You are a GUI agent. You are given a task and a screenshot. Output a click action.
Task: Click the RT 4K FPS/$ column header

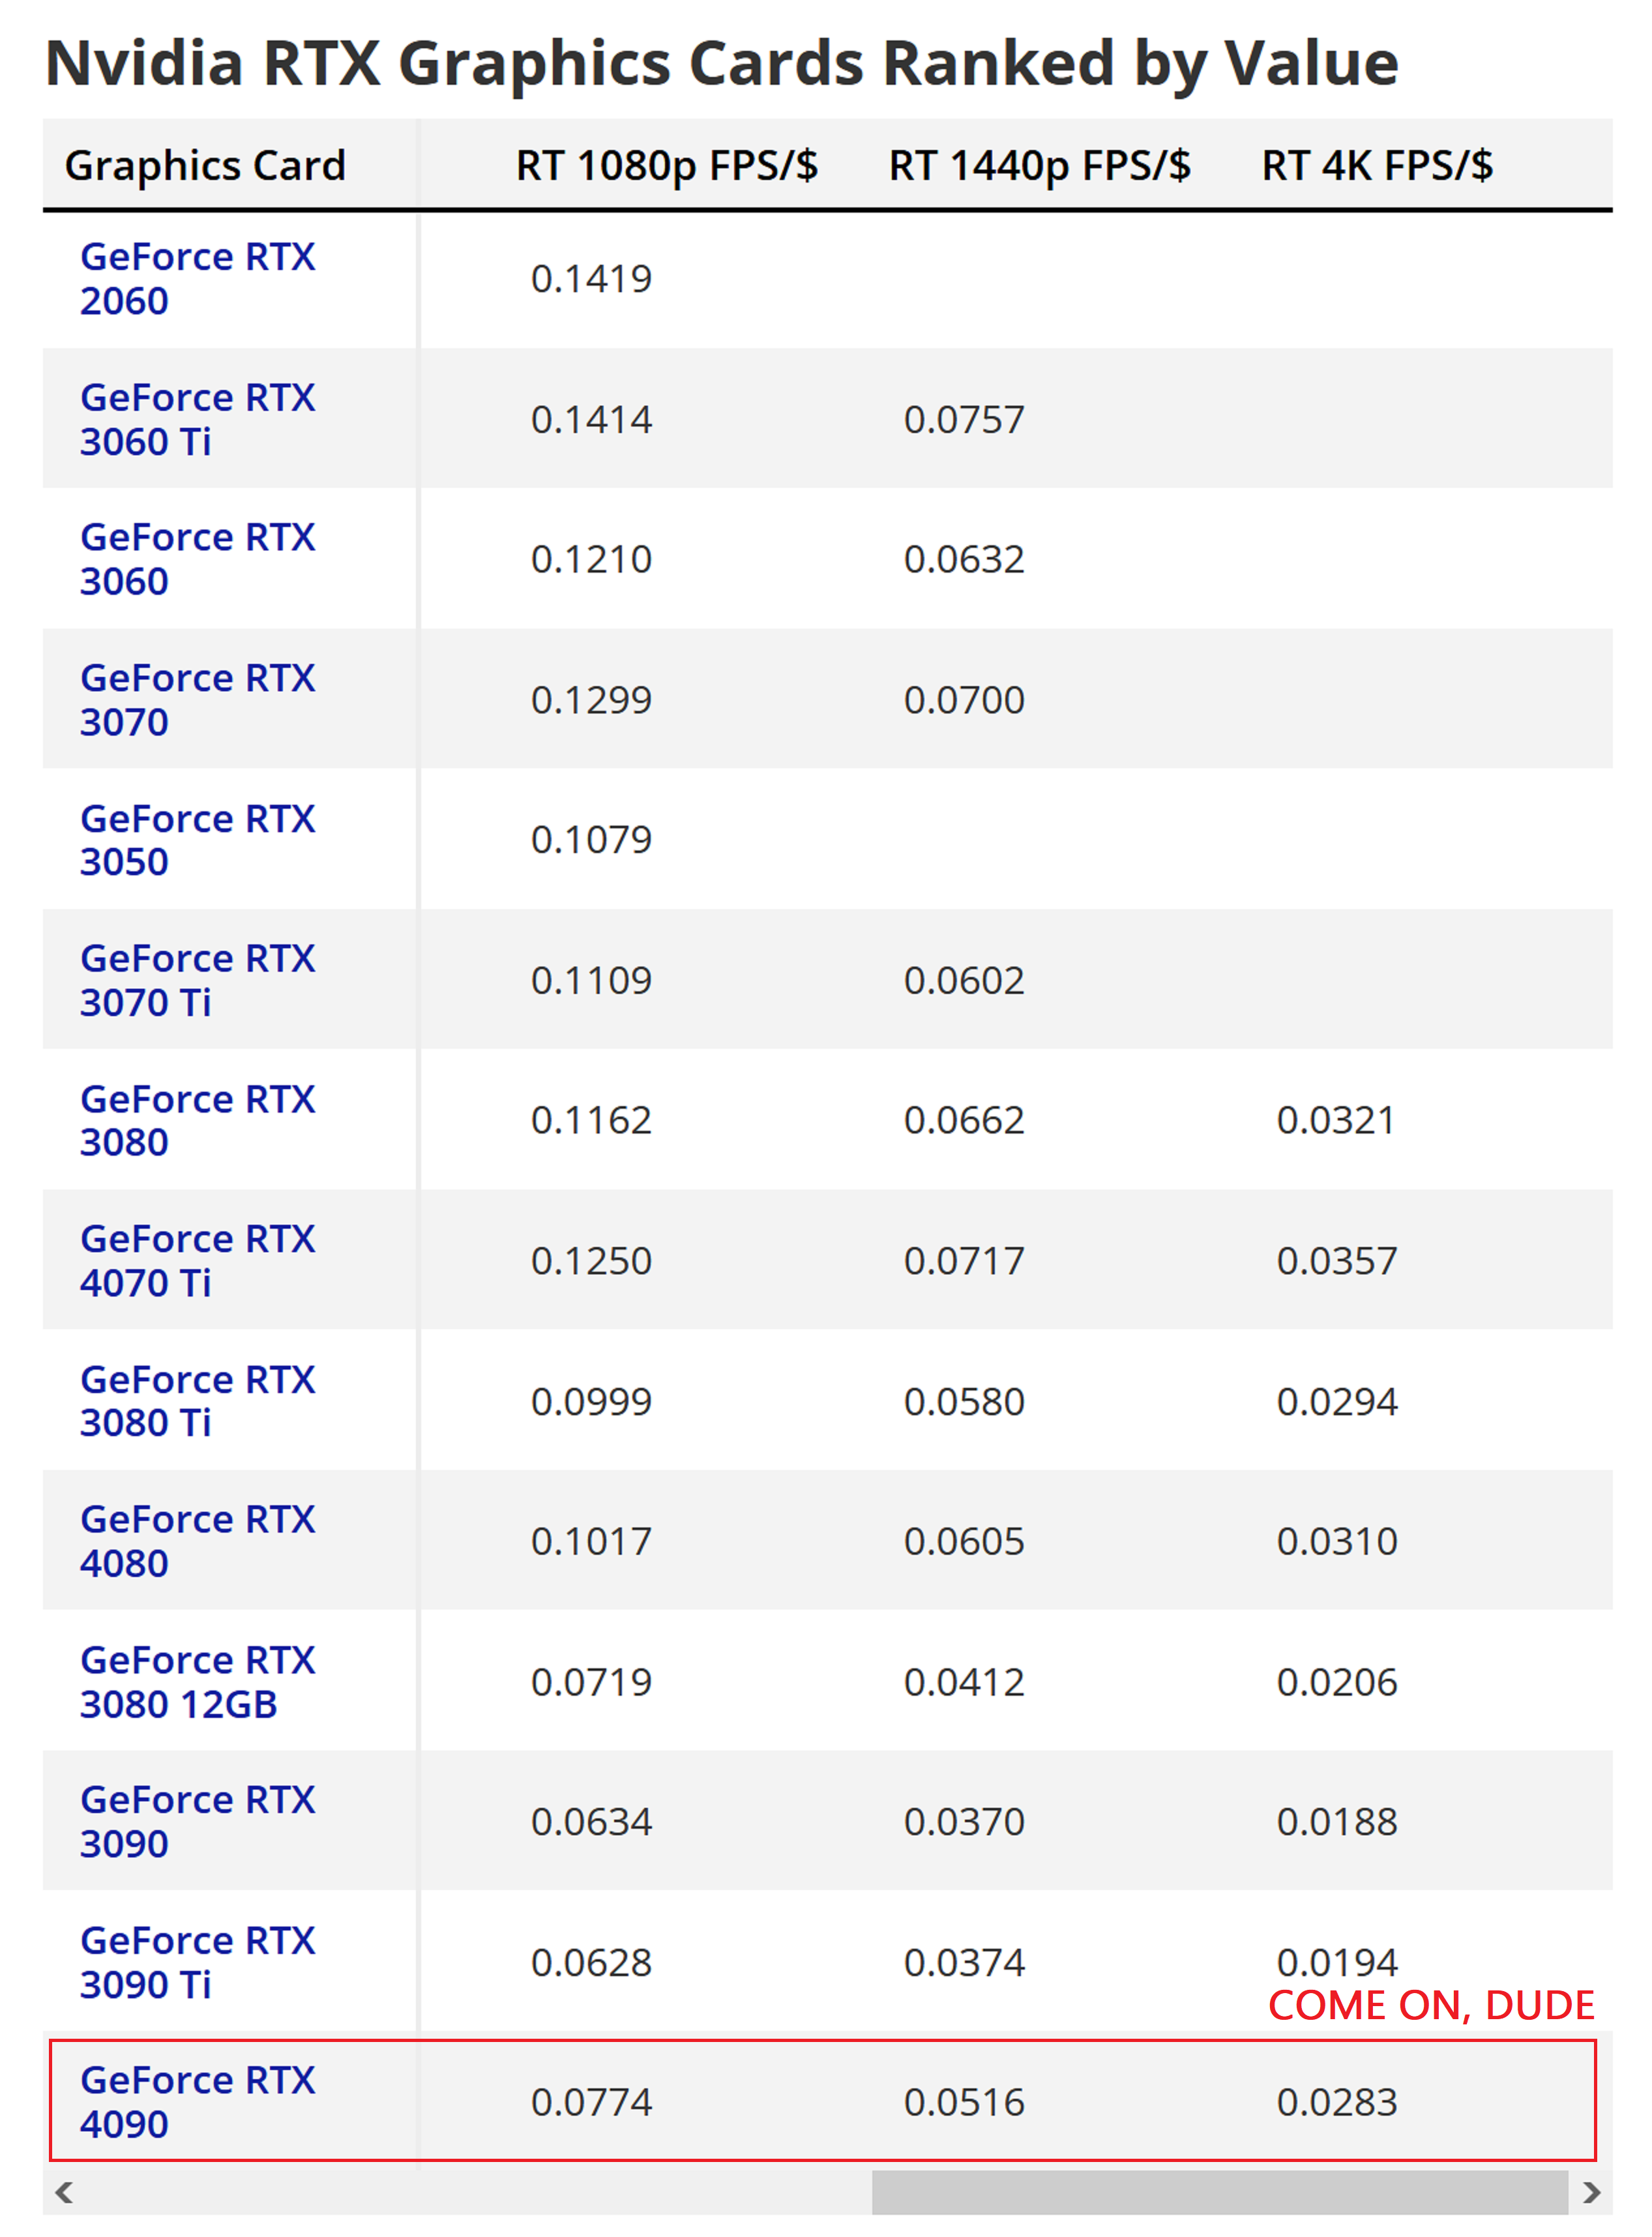pos(1377,165)
